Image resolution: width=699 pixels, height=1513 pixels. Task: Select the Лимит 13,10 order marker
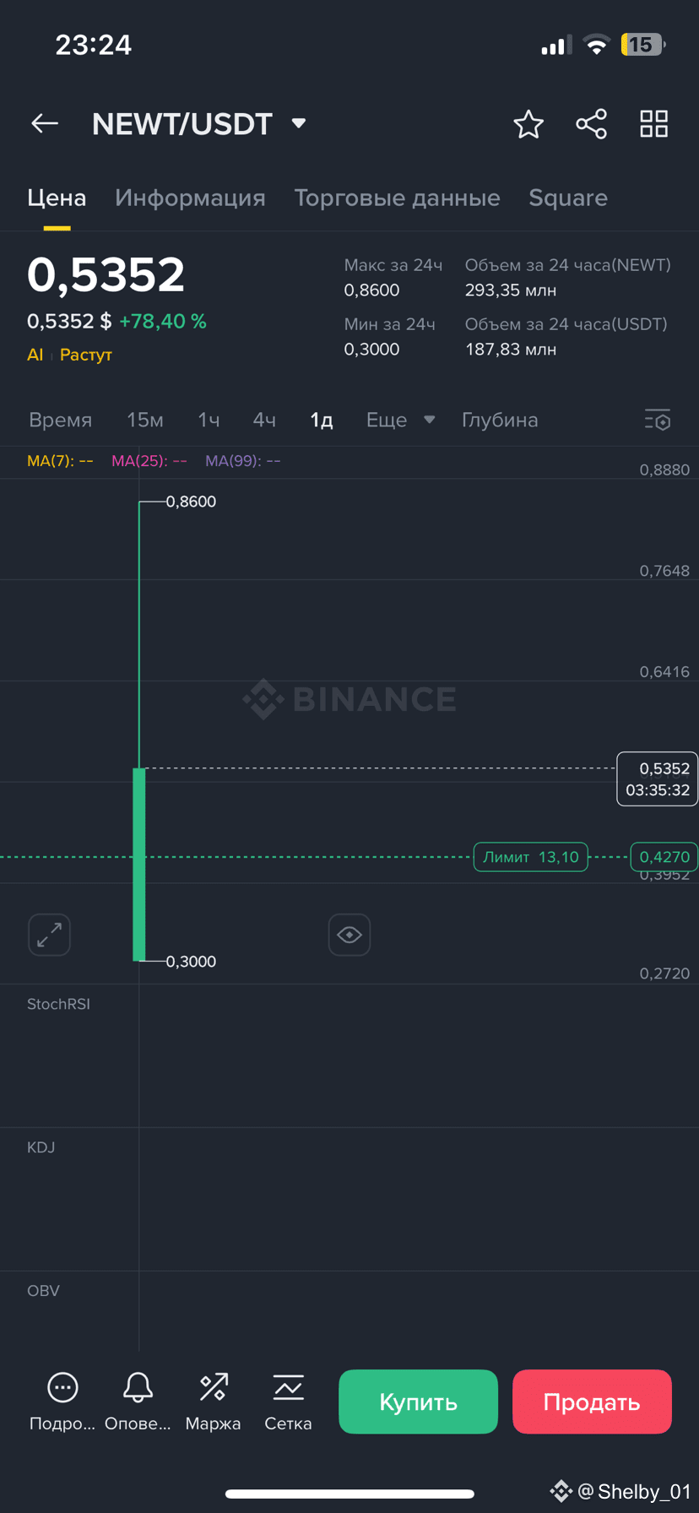(x=531, y=857)
